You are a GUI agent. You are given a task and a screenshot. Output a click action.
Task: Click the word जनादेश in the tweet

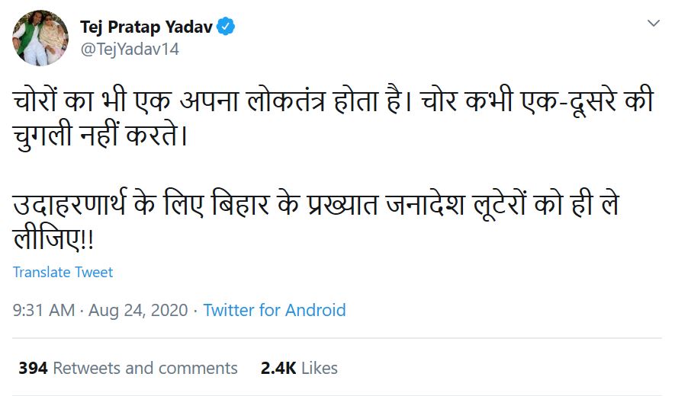[426, 204]
